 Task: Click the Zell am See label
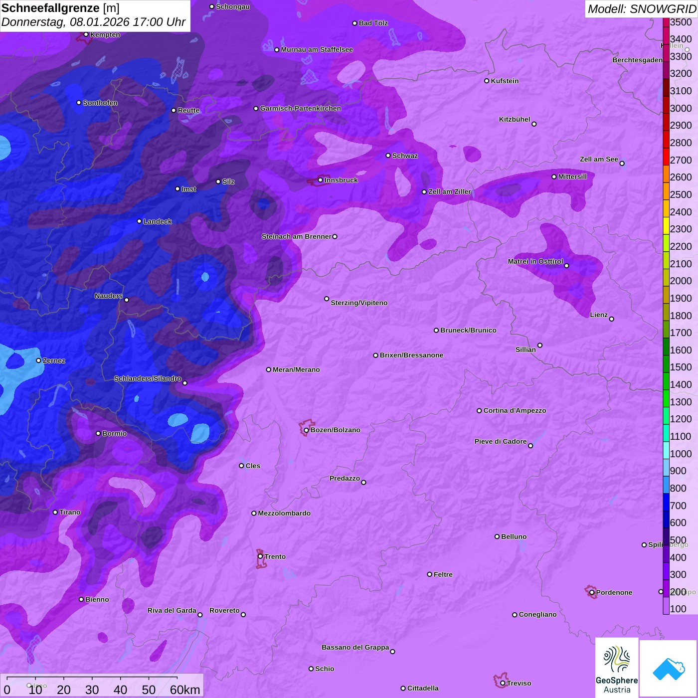(x=599, y=159)
